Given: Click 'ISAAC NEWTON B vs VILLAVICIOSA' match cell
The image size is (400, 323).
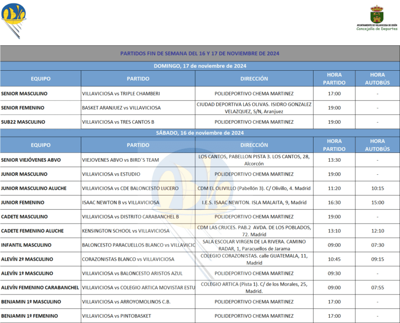Looking at the screenshot, I should 138,202.
